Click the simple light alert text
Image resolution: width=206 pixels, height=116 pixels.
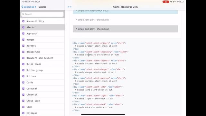(92, 20)
